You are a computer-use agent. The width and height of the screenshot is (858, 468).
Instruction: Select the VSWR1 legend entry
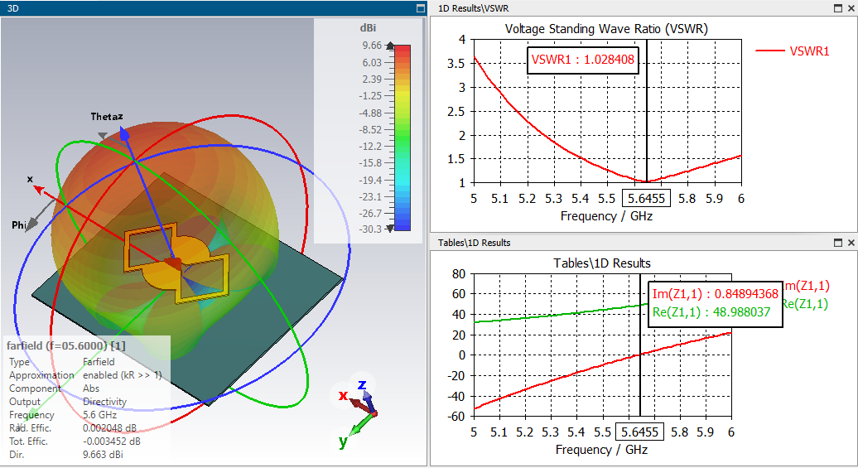pyautogui.click(x=793, y=51)
